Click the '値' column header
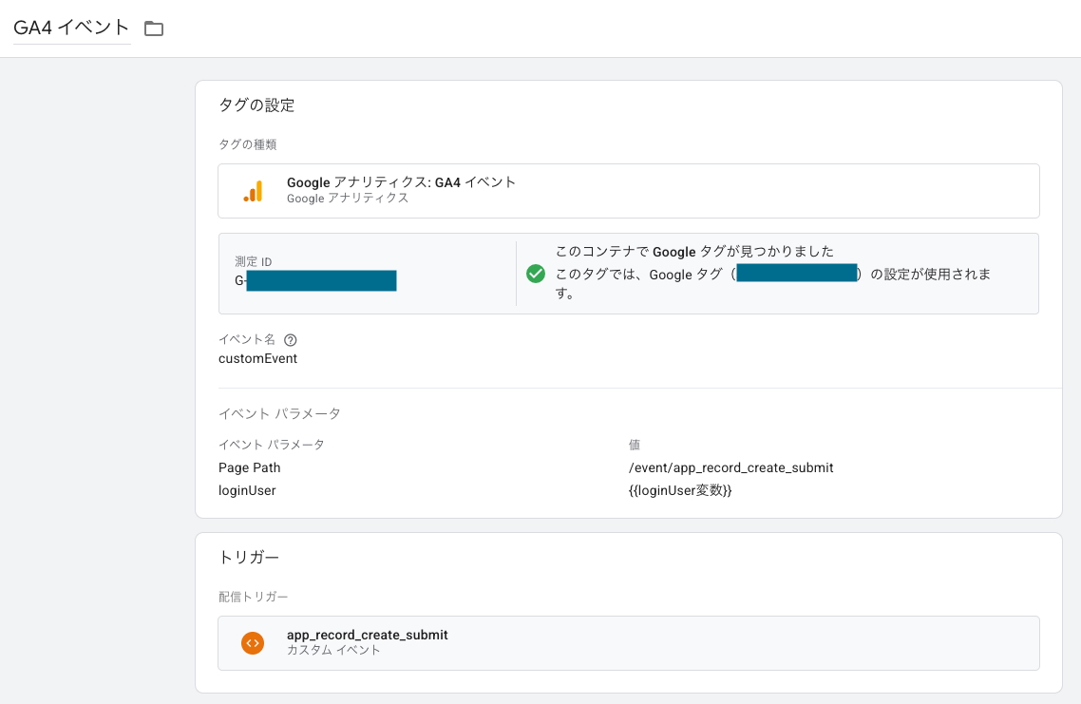 (635, 445)
